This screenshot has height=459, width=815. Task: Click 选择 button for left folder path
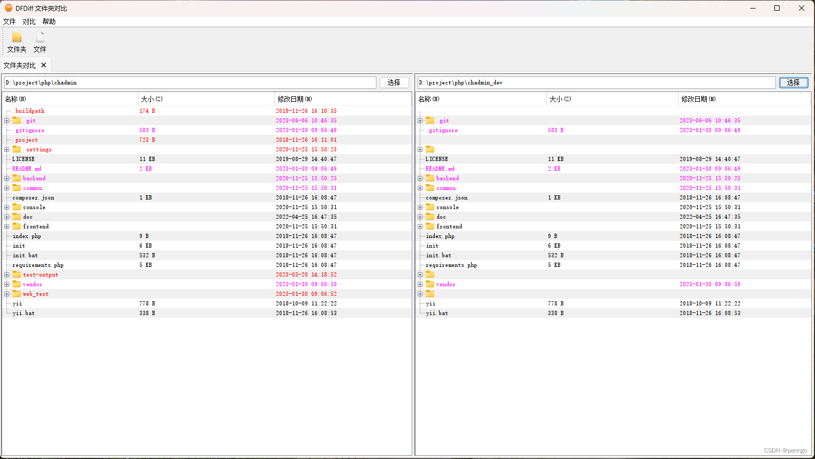[394, 82]
